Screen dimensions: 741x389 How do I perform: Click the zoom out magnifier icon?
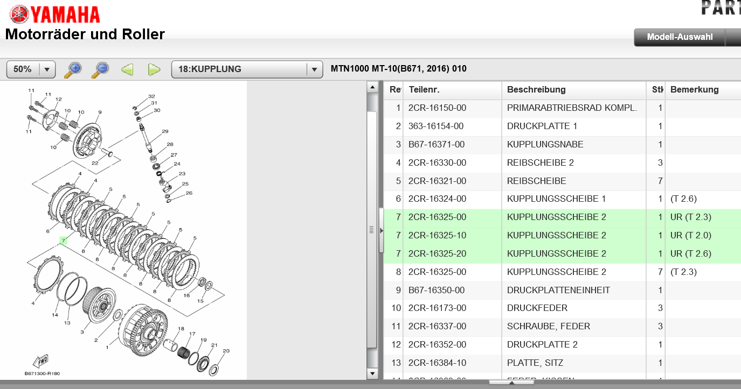(x=100, y=69)
